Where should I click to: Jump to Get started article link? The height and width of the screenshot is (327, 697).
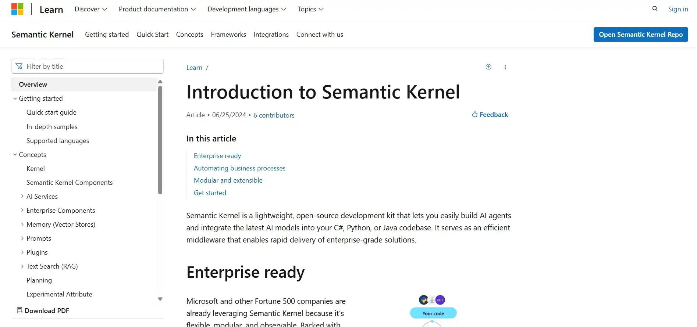click(x=210, y=193)
